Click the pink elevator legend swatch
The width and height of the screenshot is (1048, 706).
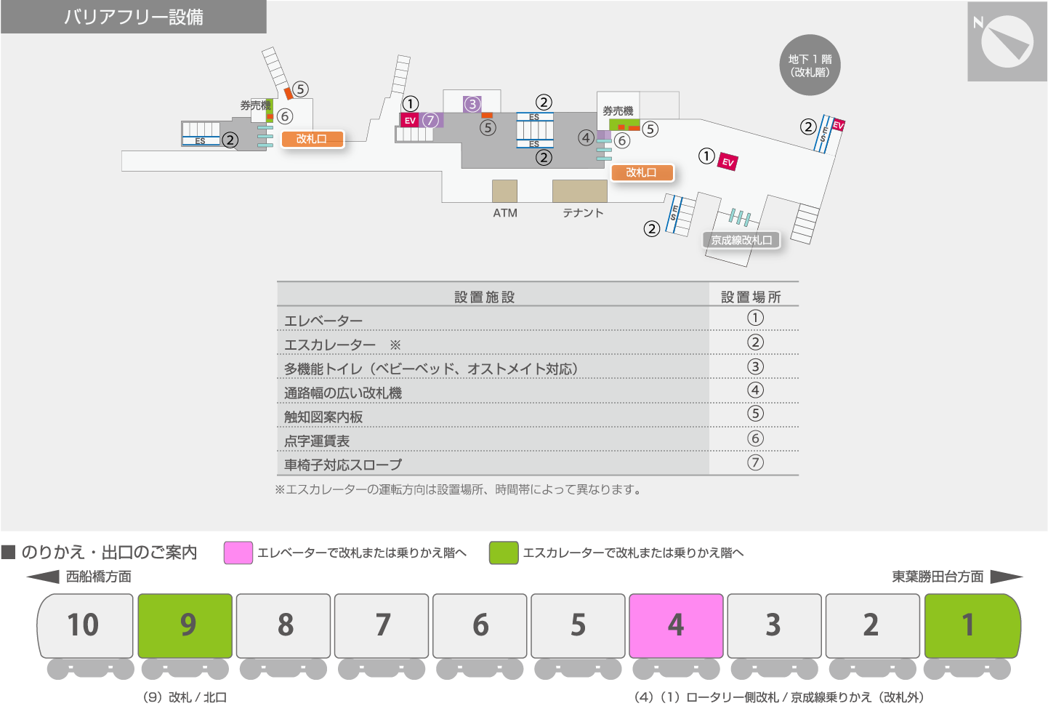(x=238, y=553)
